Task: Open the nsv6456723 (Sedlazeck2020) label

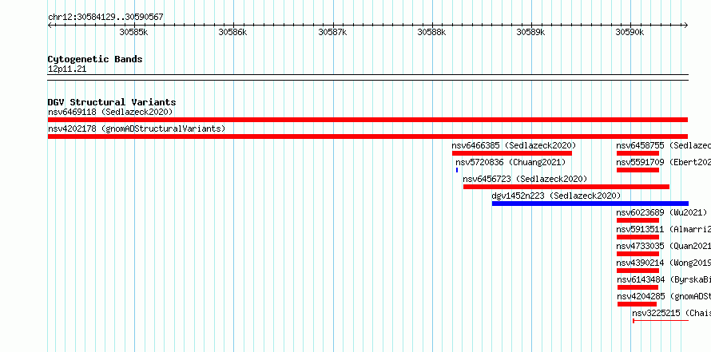Action: click(x=525, y=179)
